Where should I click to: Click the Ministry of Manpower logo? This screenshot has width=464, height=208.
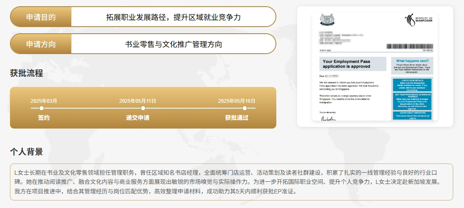419,20
